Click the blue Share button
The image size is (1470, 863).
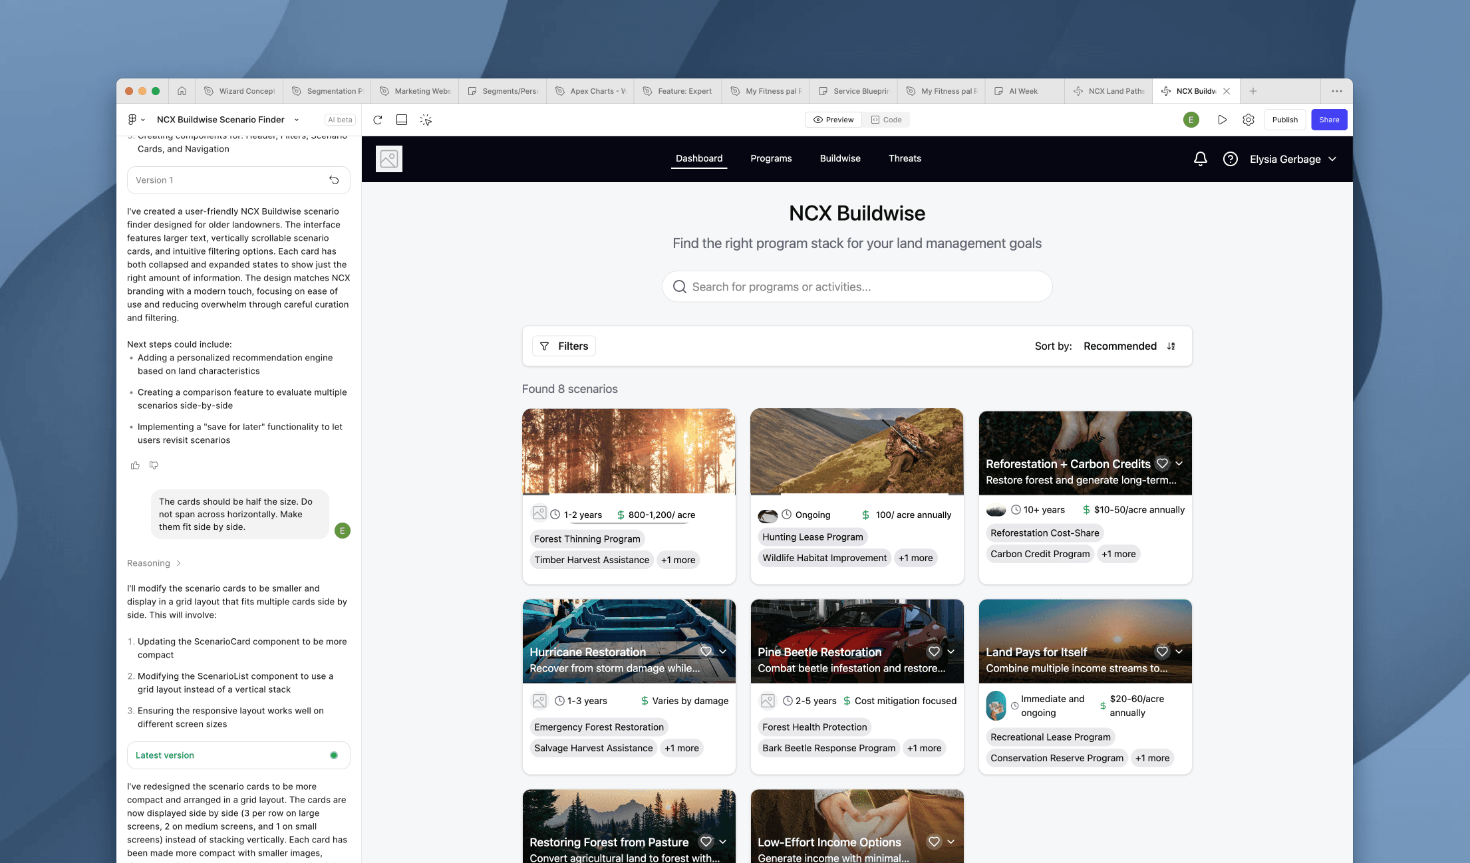(1328, 120)
